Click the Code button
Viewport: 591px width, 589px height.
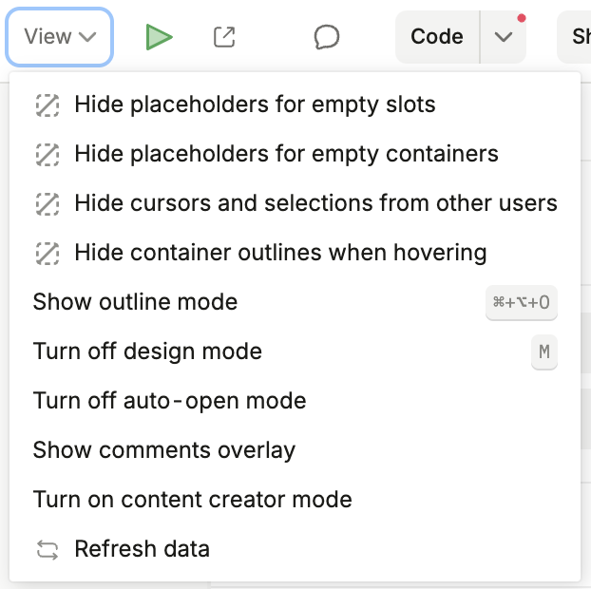[x=437, y=37]
